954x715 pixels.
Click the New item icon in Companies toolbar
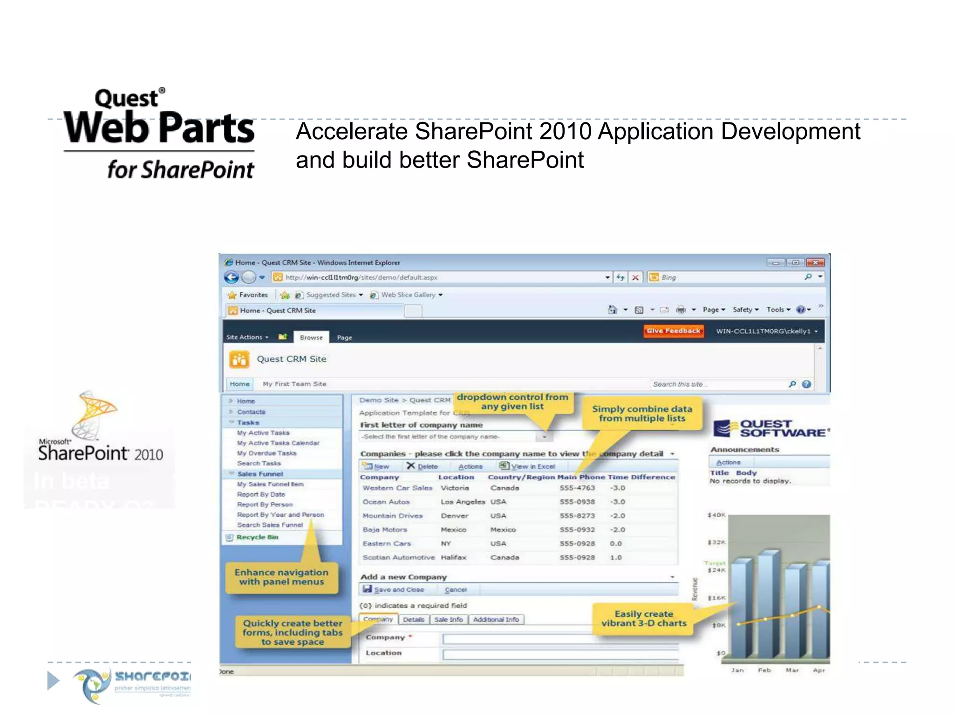click(x=368, y=466)
